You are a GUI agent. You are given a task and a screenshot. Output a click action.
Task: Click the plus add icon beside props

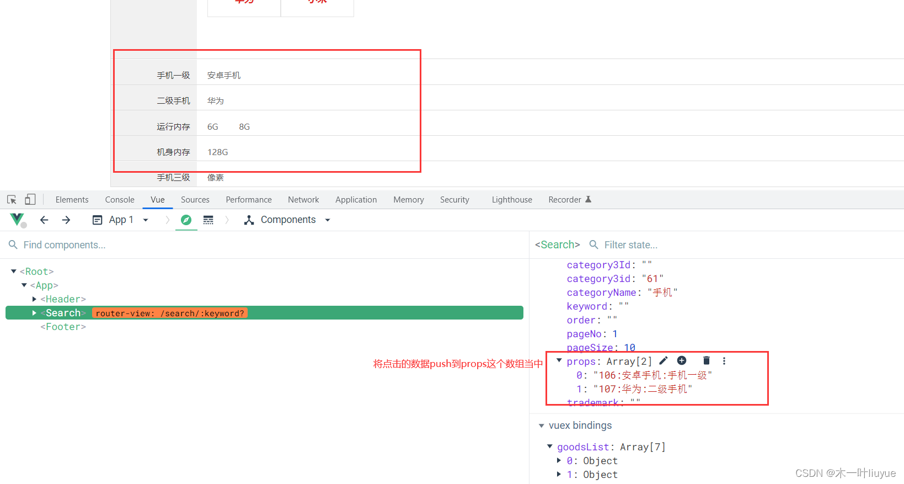pyautogui.click(x=682, y=360)
